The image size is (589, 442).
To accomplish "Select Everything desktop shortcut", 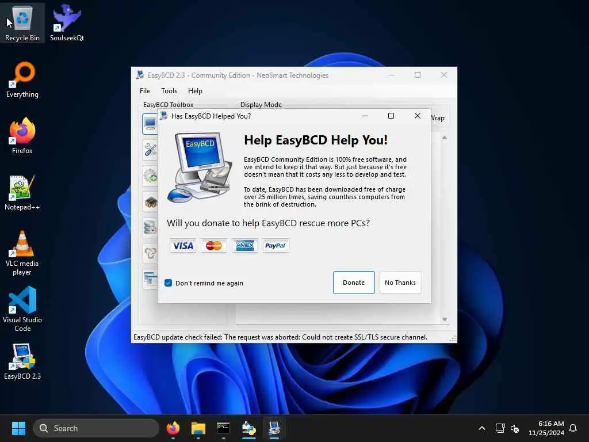I will point(22,79).
